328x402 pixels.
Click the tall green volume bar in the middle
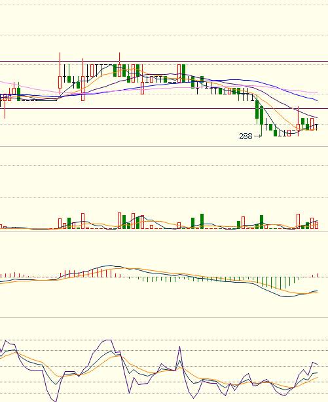[202, 221]
